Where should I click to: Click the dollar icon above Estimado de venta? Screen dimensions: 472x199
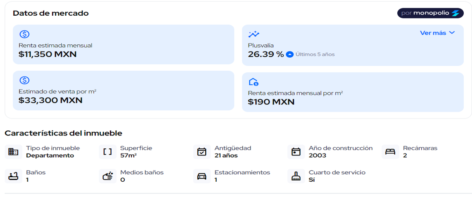click(x=24, y=80)
